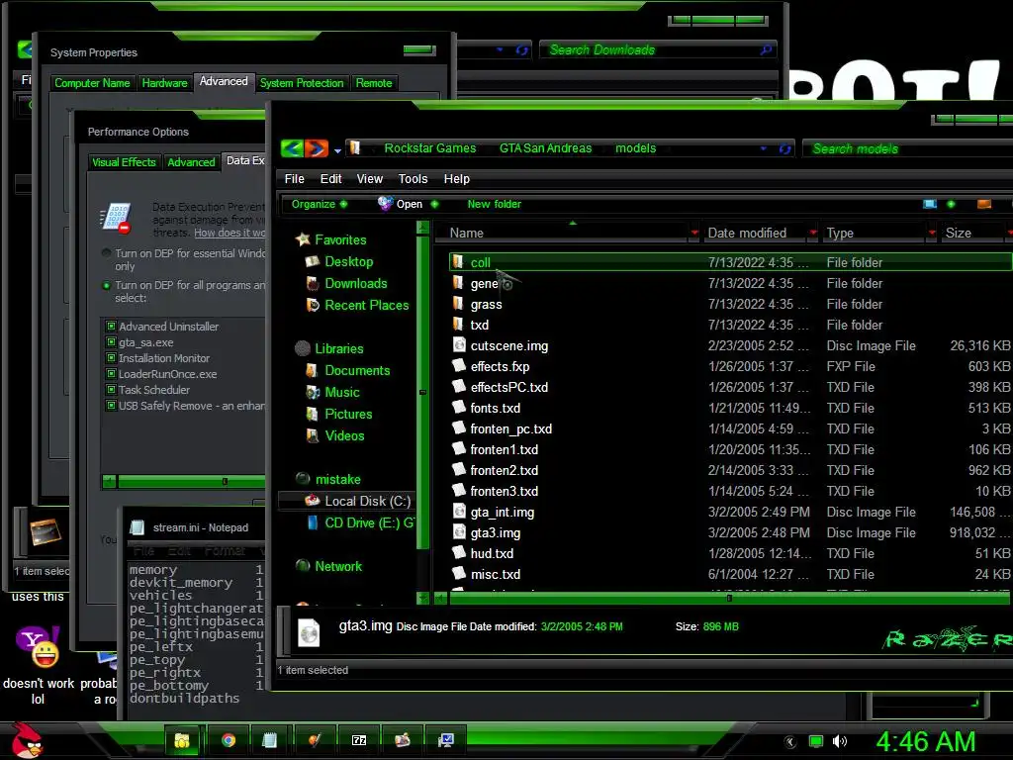Viewport: 1013px width, 760px height.
Task: Open the Pictures library in sidebar
Action: (x=348, y=415)
